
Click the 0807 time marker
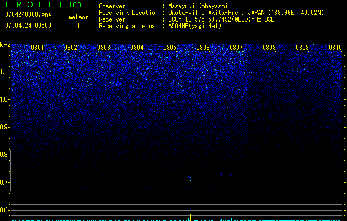(x=236, y=48)
